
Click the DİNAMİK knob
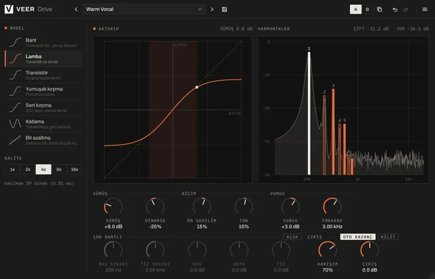(156, 206)
